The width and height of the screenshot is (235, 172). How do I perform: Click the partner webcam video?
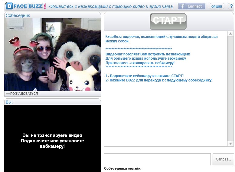[x=53, y=55]
